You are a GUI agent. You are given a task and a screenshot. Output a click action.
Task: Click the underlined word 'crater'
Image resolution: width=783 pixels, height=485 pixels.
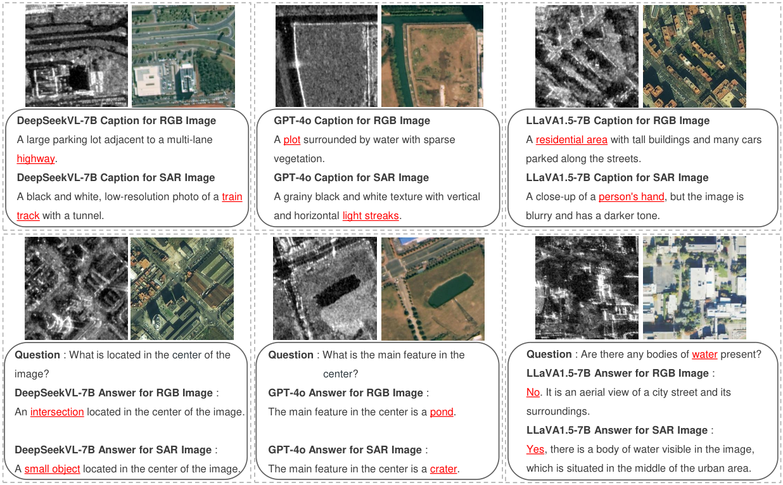(443, 469)
